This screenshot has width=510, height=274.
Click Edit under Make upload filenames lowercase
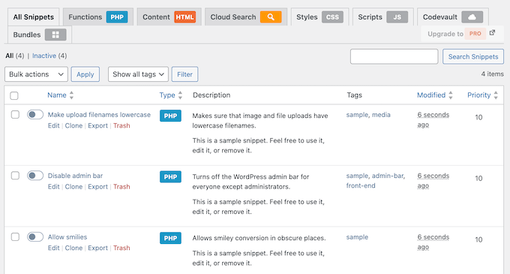[54, 125]
